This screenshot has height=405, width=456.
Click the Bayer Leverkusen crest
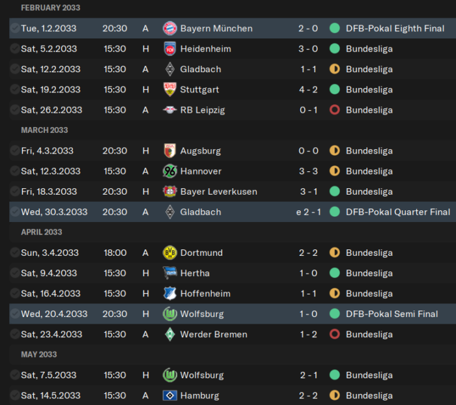[170, 191]
